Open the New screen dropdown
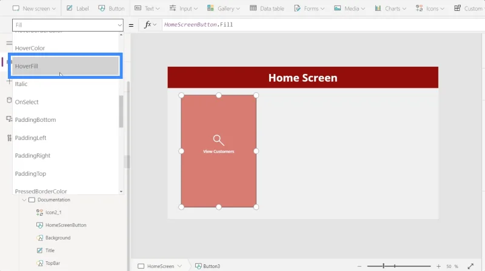The width and height of the screenshot is (485, 271). point(34,8)
